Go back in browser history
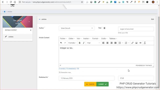160x90 pixels. 3,2
